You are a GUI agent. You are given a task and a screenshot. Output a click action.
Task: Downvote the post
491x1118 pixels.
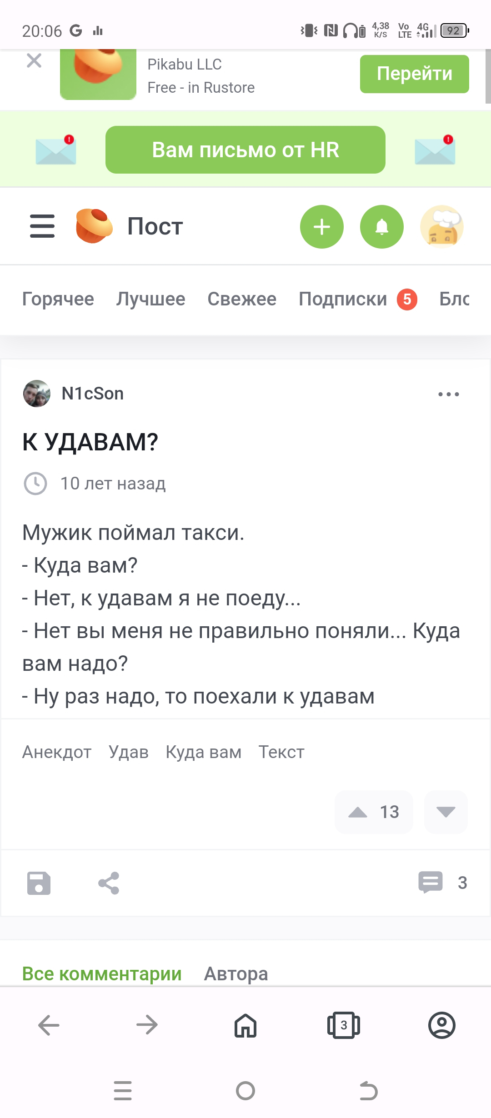(x=446, y=812)
